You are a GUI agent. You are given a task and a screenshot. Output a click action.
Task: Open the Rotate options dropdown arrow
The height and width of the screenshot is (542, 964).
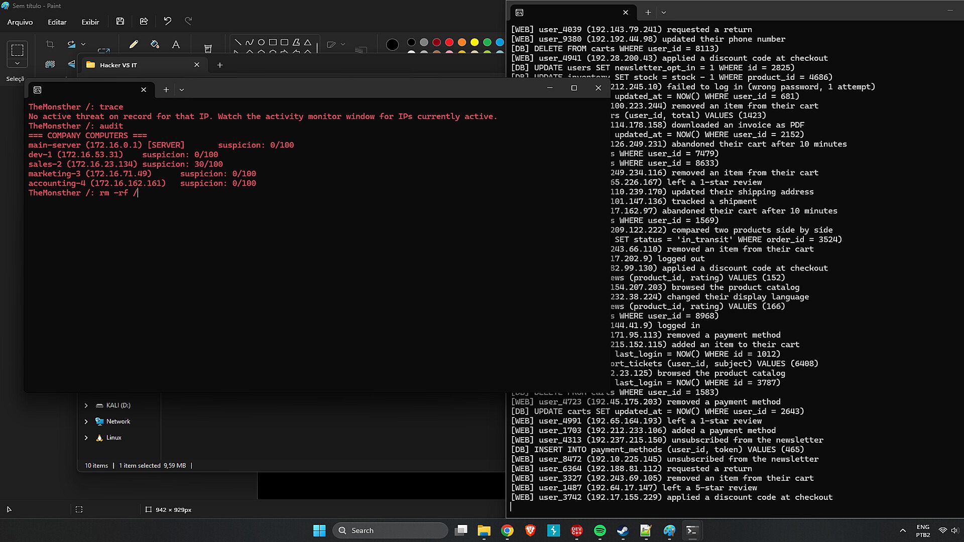[x=83, y=44]
